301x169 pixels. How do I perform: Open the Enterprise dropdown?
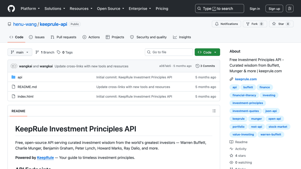coord(140,9)
